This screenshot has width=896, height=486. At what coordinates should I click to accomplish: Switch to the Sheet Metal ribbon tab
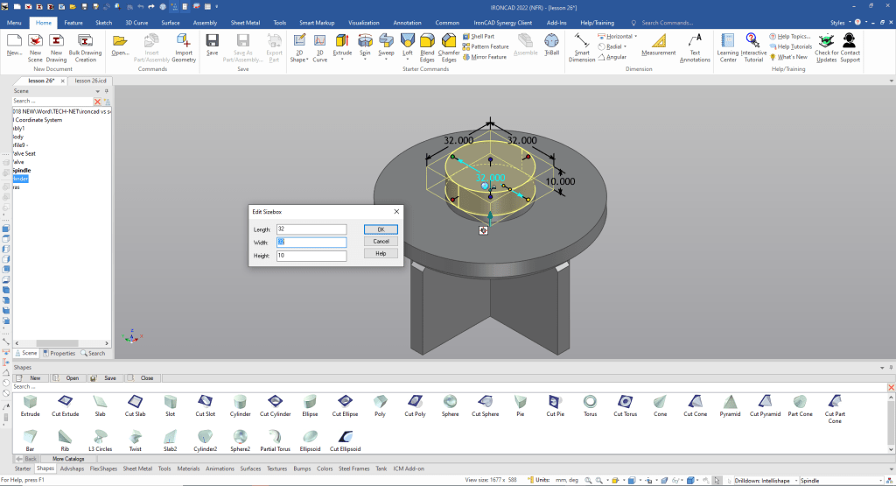click(244, 22)
